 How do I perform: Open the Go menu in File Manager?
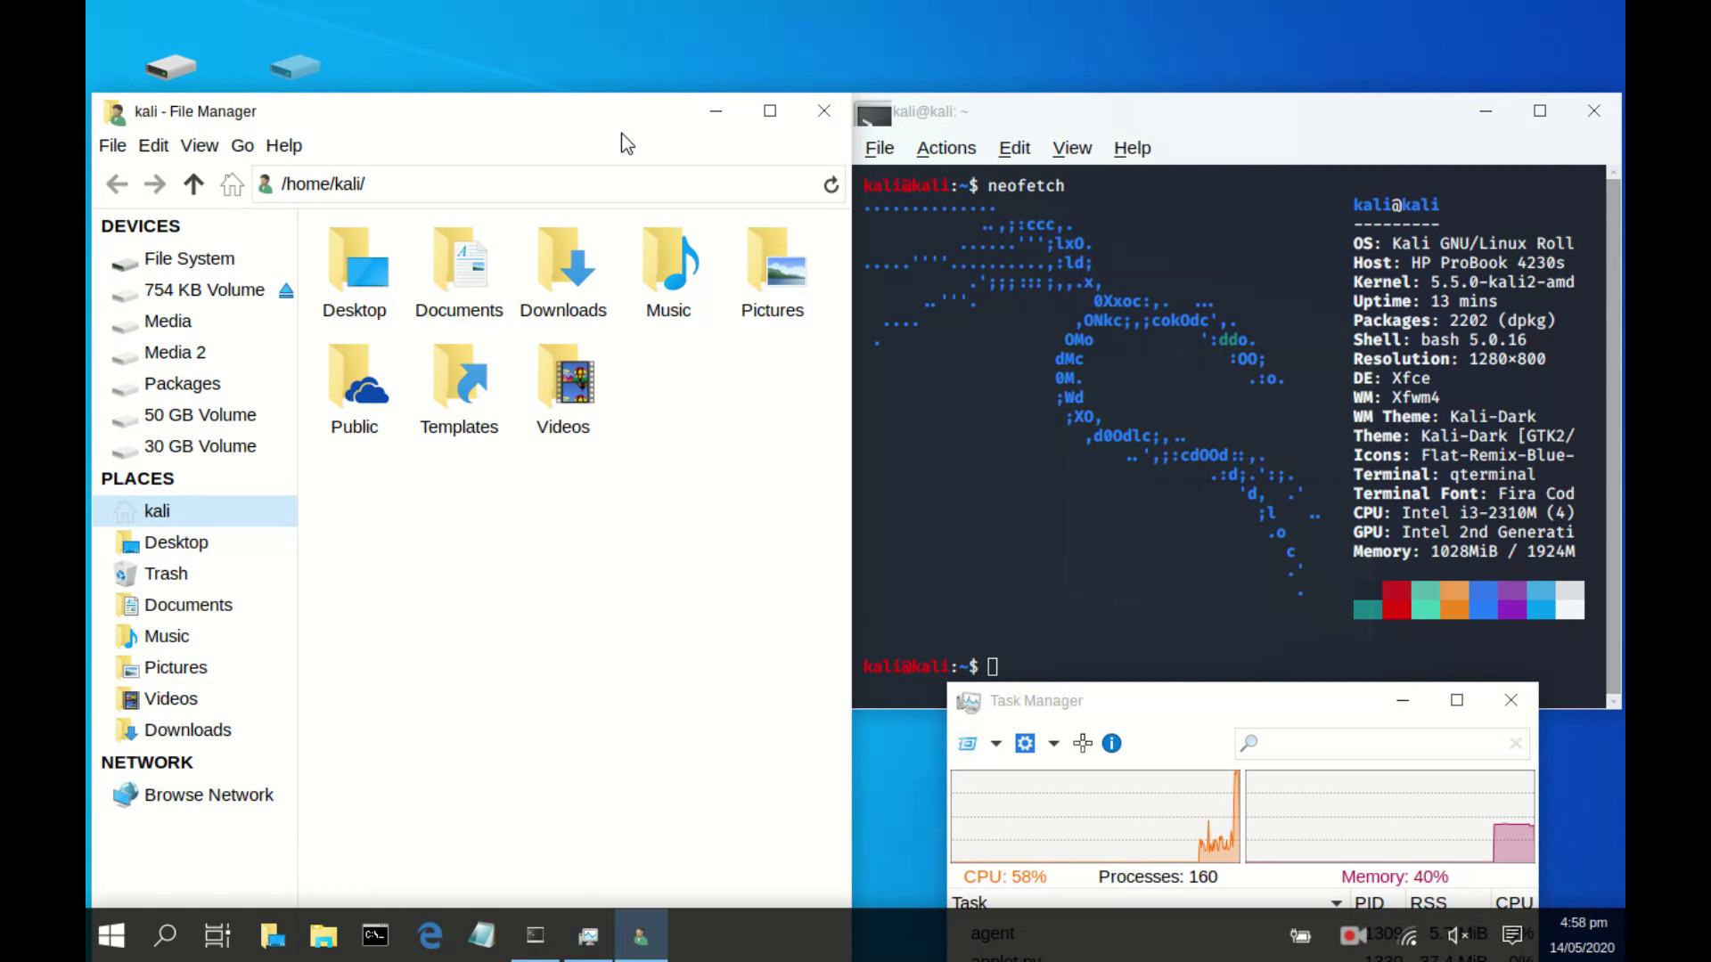pyautogui.click(x=242, y=145)
